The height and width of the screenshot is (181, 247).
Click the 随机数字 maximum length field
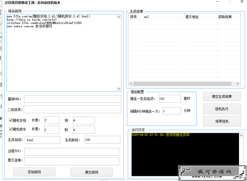(x=84, y=130)
